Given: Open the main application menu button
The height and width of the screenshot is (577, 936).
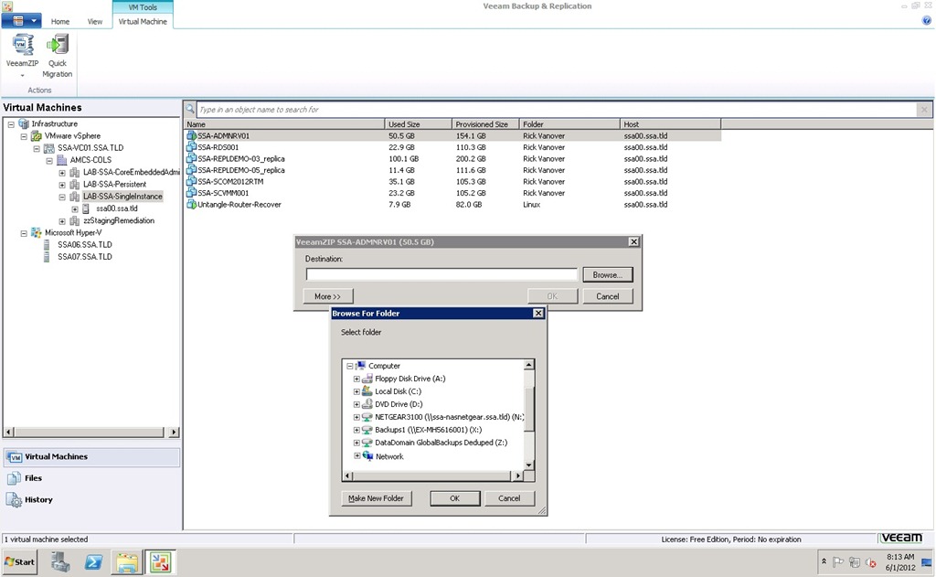Looking at the screenshot, I should [x=22, y=21].
